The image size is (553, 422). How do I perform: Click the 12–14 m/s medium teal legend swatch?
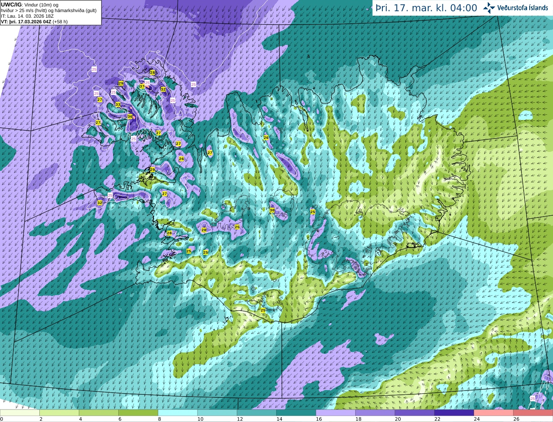pyautogui.click(x=257, y=413)
